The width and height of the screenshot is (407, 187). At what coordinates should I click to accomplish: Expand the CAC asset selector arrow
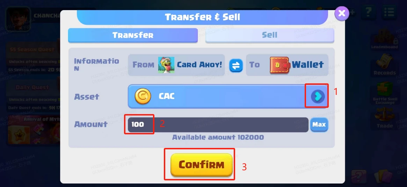pos(318,96)
